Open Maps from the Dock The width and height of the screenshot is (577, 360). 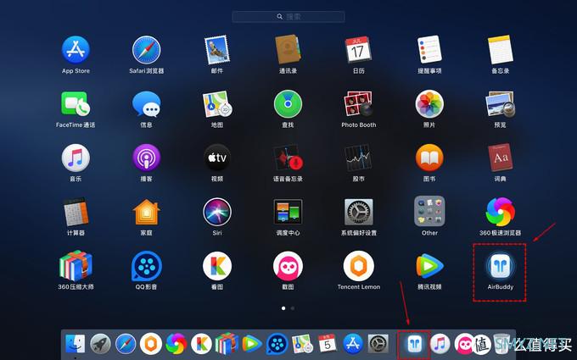point(302,344)
